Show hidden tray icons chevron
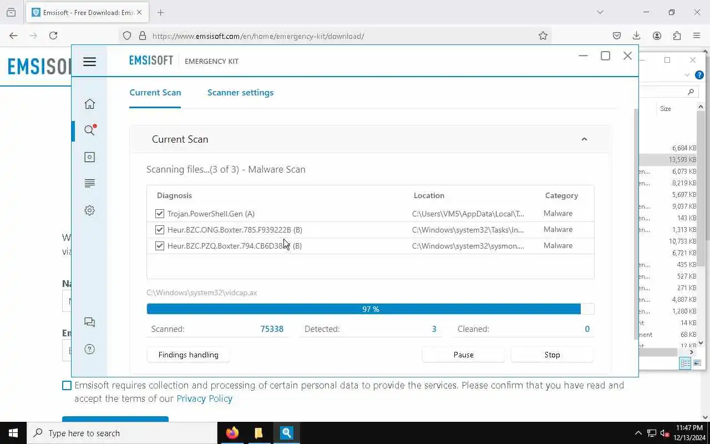Screen dimensions: 710x444 coord(638,433)
